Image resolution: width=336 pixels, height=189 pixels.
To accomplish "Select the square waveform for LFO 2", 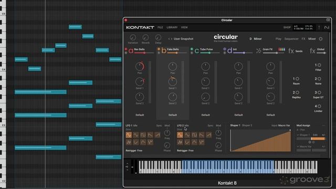I will tap(194, 135).
